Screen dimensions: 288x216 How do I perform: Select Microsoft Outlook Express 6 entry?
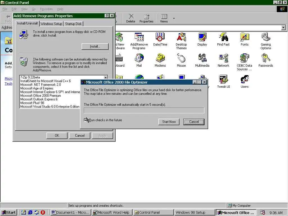pyautogui.click(x=39, y=99)
